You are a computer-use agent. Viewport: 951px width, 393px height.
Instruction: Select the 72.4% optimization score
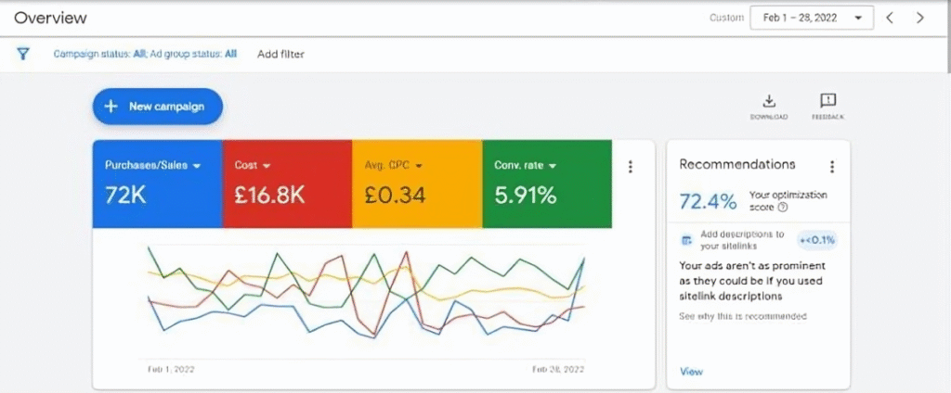pos(708,201)
